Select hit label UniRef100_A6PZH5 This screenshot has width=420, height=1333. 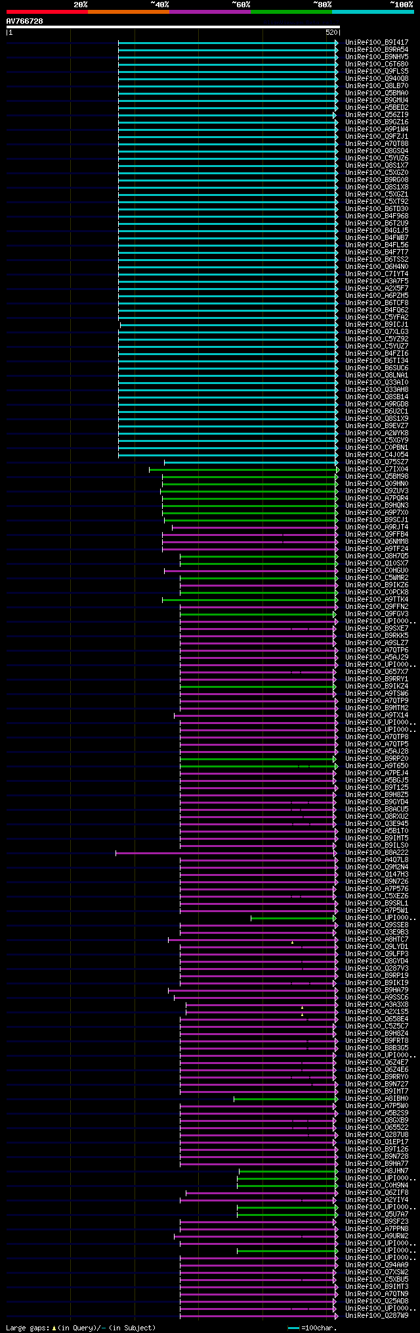point(377,295)
